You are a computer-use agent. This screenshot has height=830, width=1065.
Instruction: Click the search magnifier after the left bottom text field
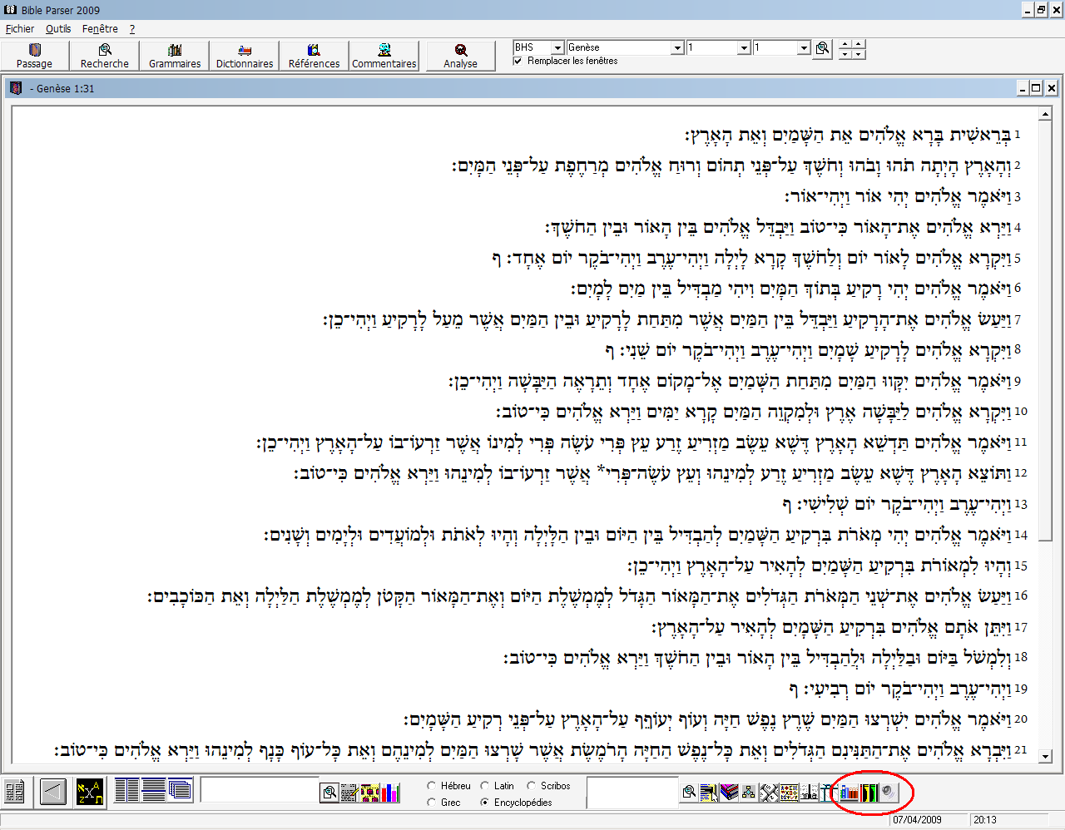click(x=330, y=793)
